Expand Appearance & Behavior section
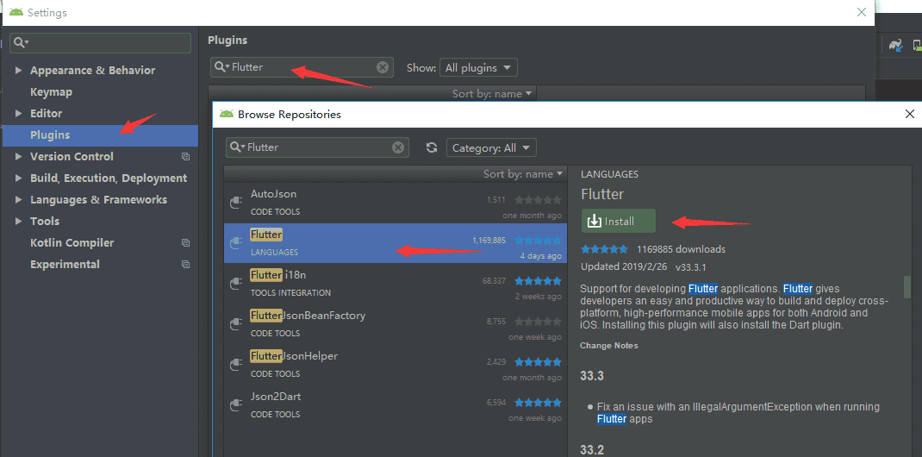This screenshot has width=922, height=457. click(x=18, y=70)
